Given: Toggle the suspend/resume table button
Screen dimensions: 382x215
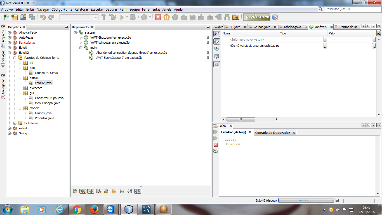Looking at the screenshot, I should coord(91,191).
